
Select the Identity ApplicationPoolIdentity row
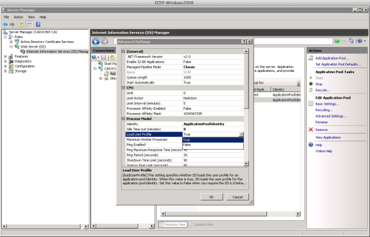185,124
